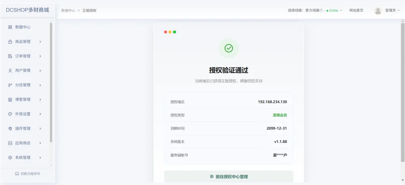Click the 博客管理 document icon
405x185 pixels.
[10, 99]
